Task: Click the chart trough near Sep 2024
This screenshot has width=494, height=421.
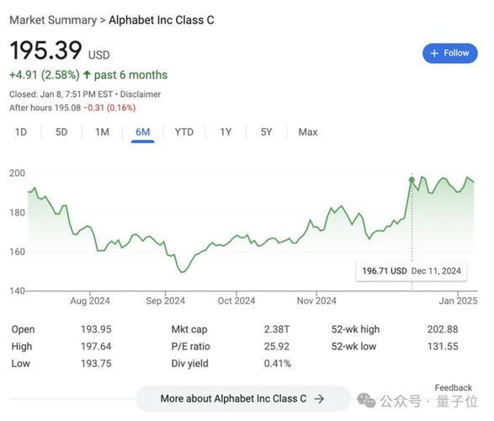Action: click(x=182, y=272)
